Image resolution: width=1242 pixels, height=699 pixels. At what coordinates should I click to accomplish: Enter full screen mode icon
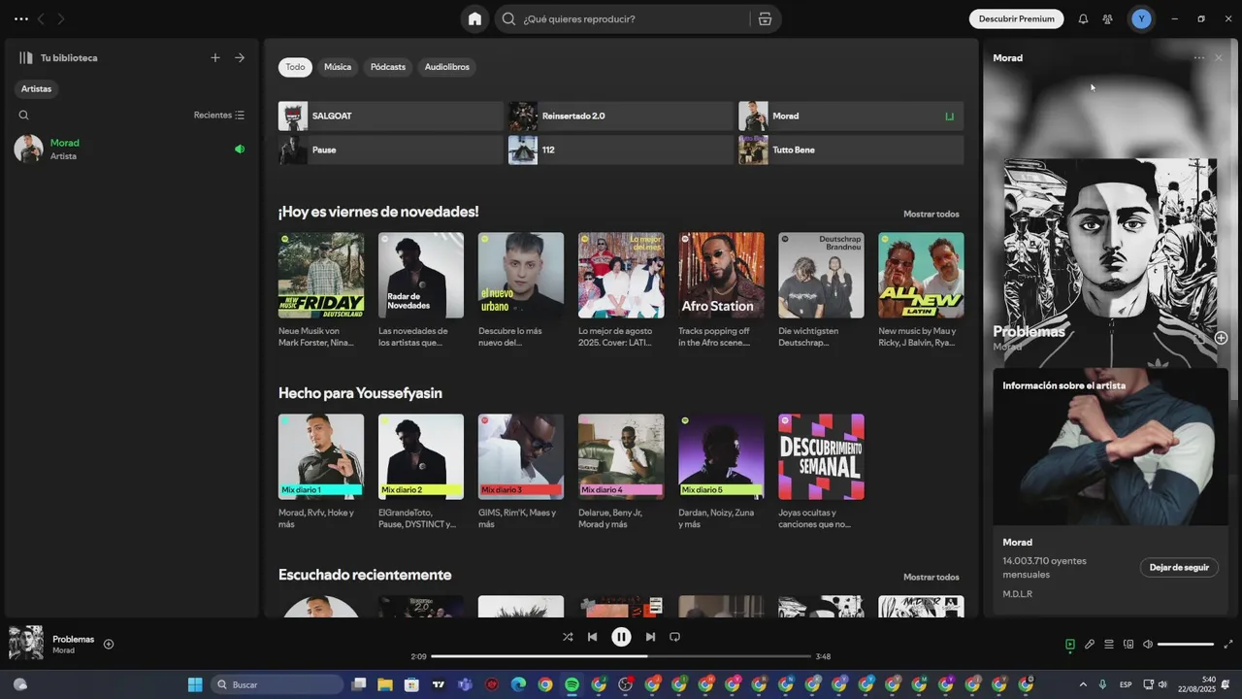1228,644
